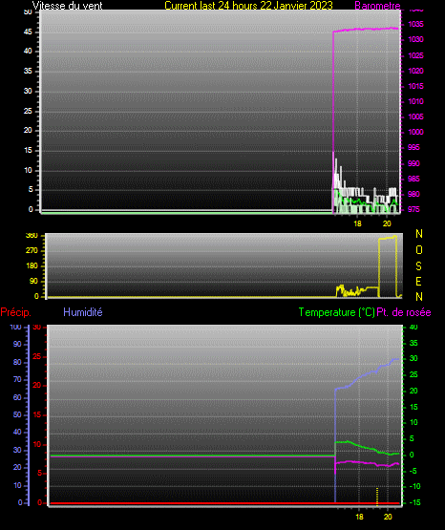Click the 'O' west direction label
445x530 pixels.
(x=419, y=250)
